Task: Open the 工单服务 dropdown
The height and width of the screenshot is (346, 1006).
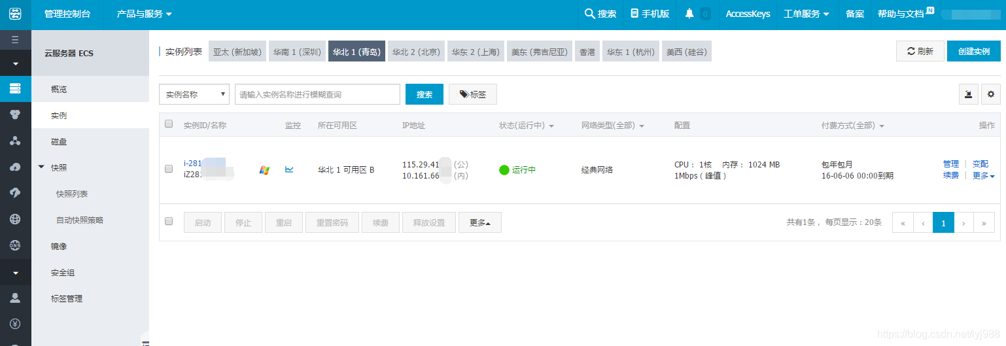Action: pos(807,14)
